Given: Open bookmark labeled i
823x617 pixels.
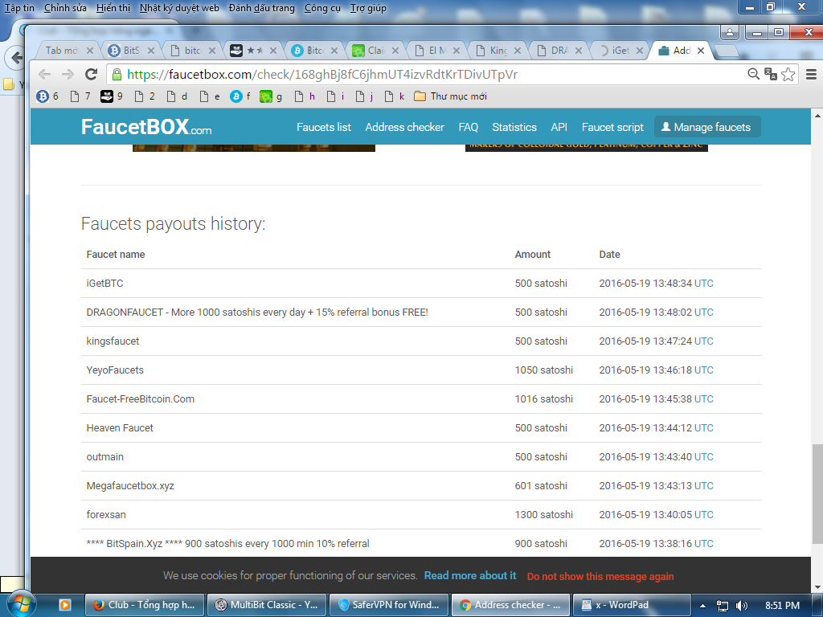Looking at the screenshot, I should click(x=335, y=96).
